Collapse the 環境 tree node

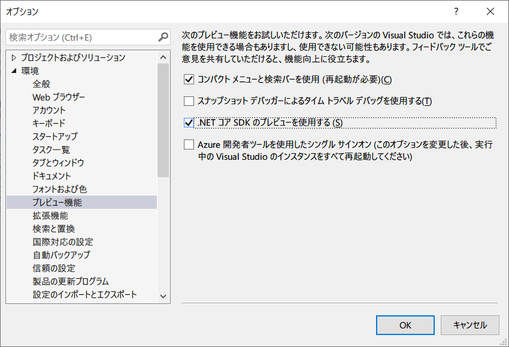14,71
